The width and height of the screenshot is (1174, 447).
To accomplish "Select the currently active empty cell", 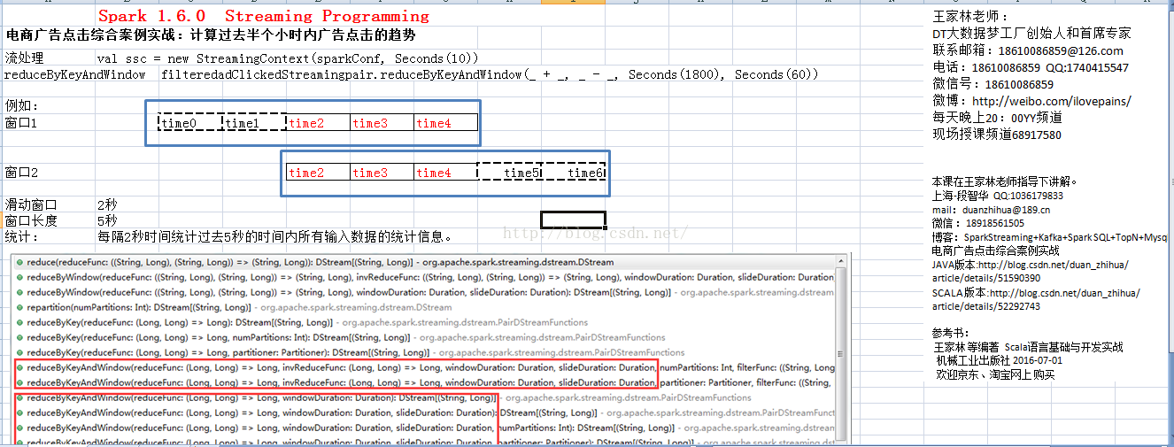I will (x=573, y=219).
